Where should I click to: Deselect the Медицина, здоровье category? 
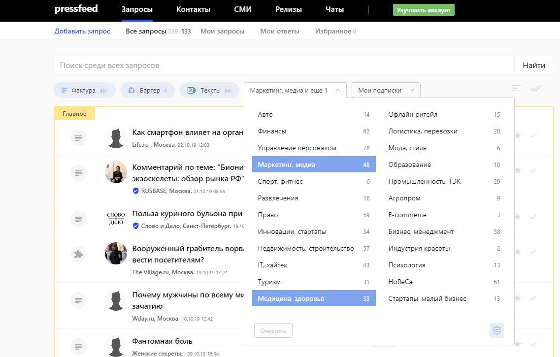314,298
